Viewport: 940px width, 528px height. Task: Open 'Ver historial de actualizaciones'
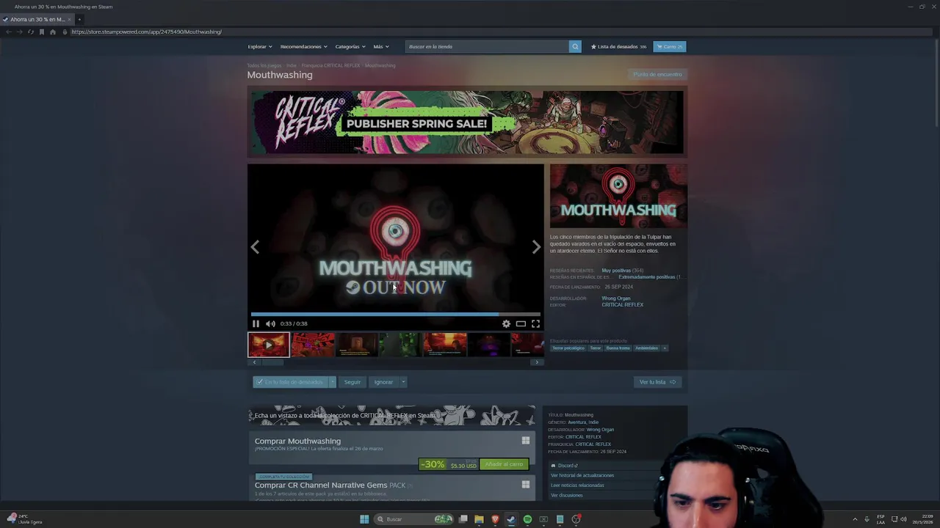tap(582, 475)
